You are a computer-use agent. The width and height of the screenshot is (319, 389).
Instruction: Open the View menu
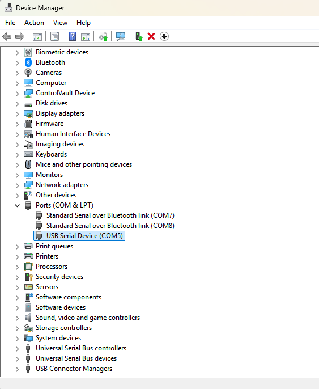pyautogui.click(x=60, y=23)
